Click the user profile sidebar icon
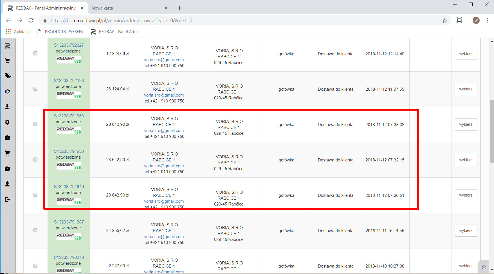 tap(8, 184)
